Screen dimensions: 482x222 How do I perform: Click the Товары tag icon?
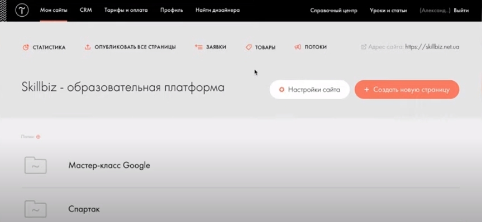point(249,47)
